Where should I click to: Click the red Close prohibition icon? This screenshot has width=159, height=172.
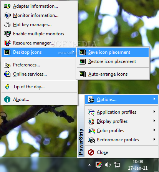pos(91,152)
